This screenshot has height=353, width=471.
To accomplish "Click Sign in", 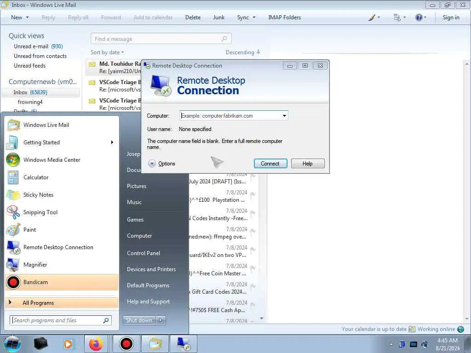I will click(x=451, y=17).
